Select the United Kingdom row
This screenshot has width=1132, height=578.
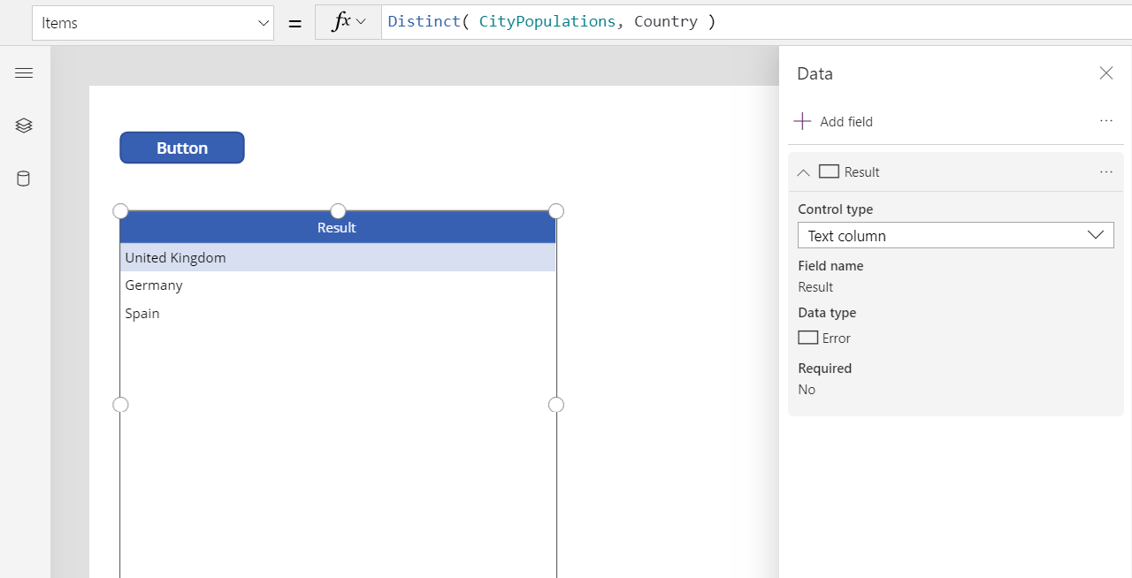pos(338,257)
